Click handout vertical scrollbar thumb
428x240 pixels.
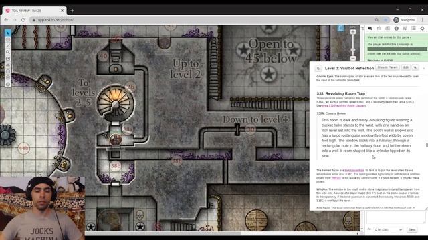point(427,145)
